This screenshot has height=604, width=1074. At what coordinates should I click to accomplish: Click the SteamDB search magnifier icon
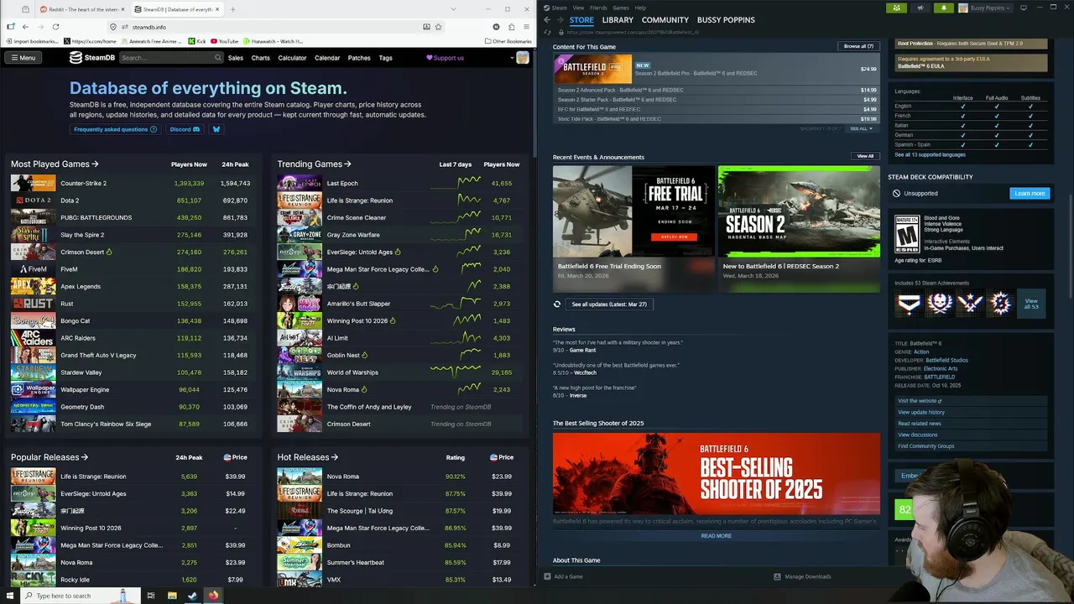pyautogui.click(x=218, y=58)
